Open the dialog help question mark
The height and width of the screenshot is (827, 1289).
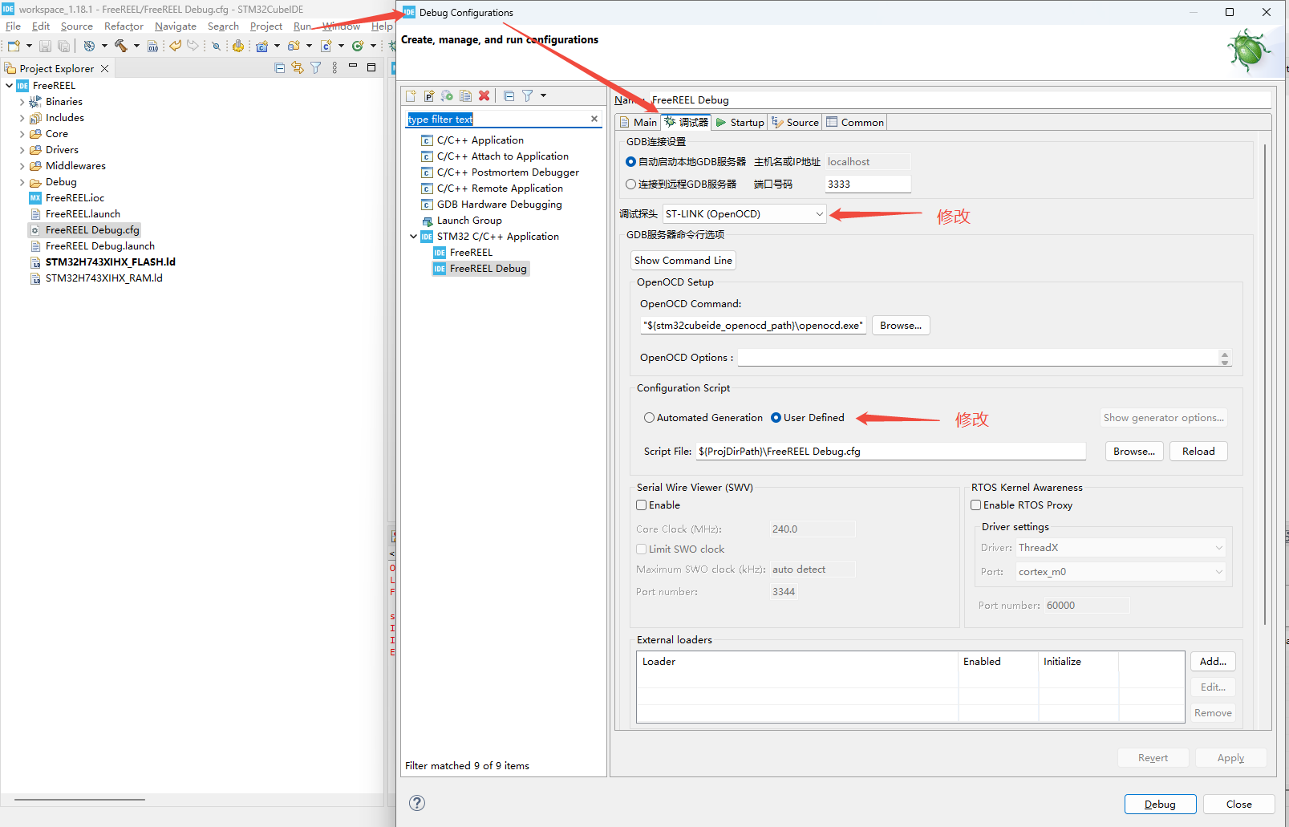(417, 803)
